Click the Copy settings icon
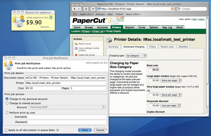 click(76, 49)
